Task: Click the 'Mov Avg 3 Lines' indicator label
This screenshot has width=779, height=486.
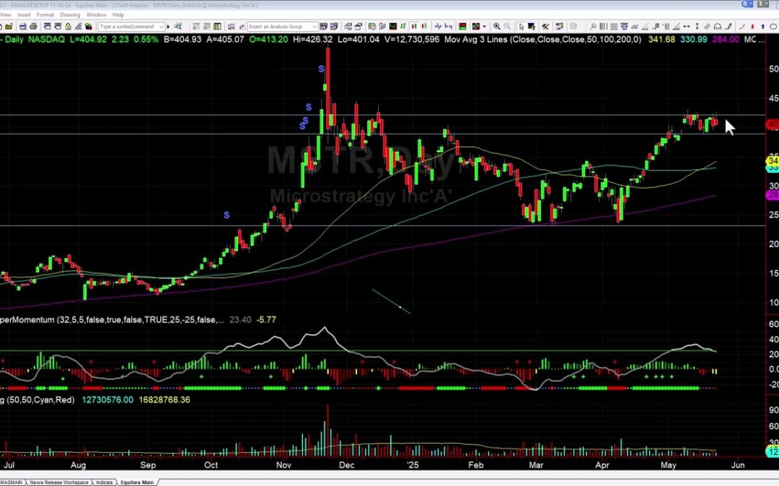Action: 476,39
